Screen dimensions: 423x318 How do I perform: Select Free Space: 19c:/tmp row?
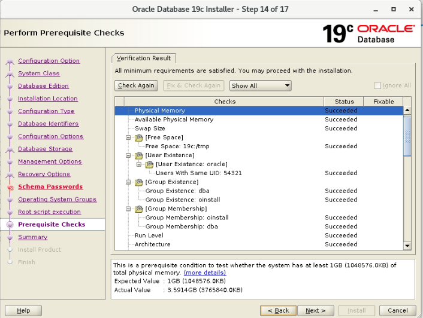coord(259,146)
